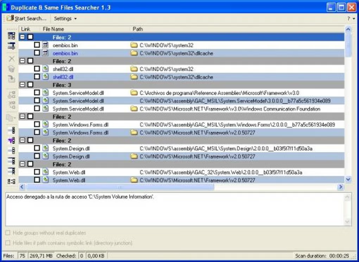Click file list scroll-up arrow
The width and height of the screenshot is (359, 262).
pos(348,29)
